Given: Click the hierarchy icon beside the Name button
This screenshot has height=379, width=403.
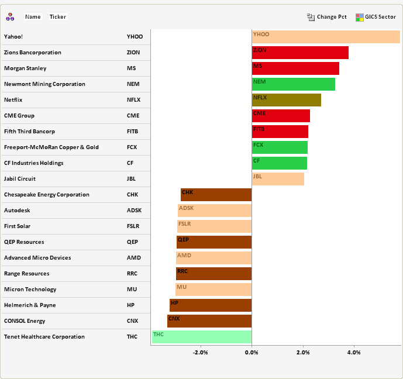Looking at the screenshot, I should pos(10,17).
